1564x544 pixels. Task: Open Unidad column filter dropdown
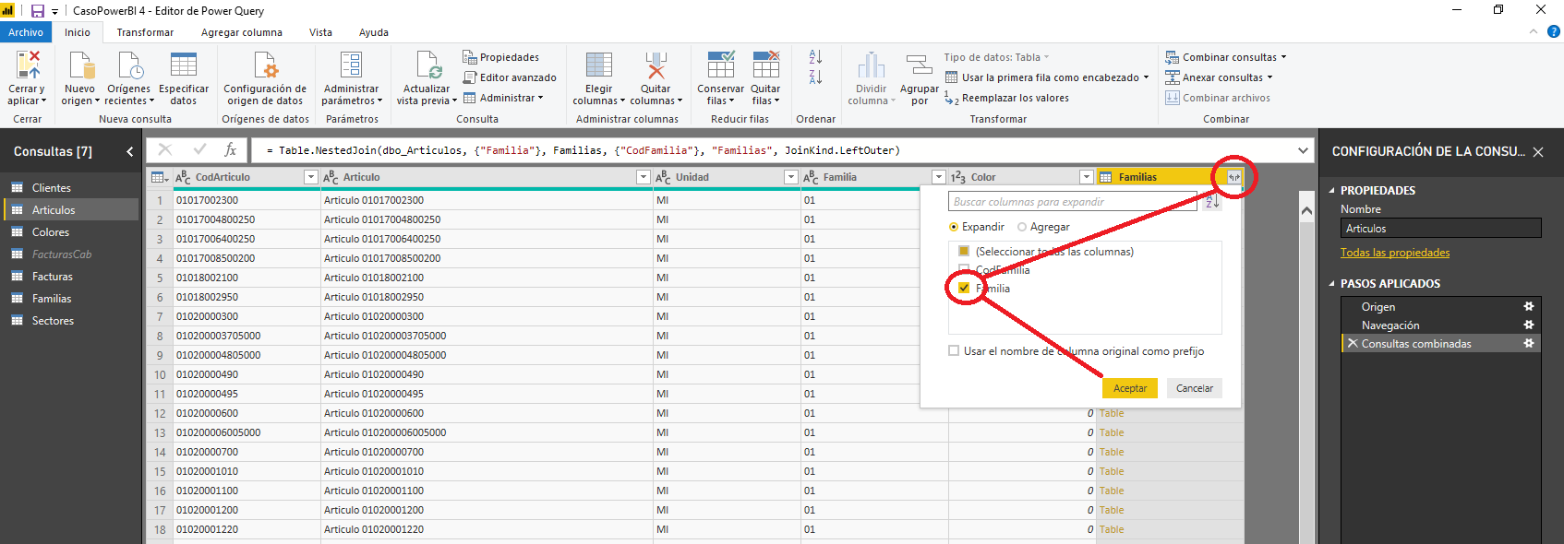pyautogui.click(x=791, y=177)
